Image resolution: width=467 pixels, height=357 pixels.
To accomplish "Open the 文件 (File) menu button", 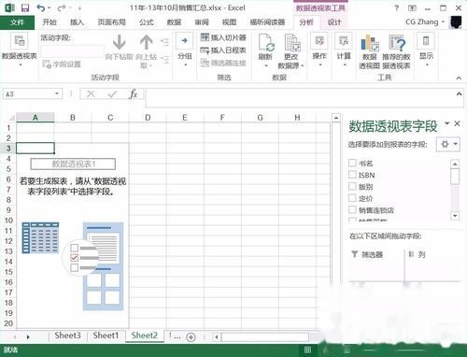I will click(x=17, y=22).
